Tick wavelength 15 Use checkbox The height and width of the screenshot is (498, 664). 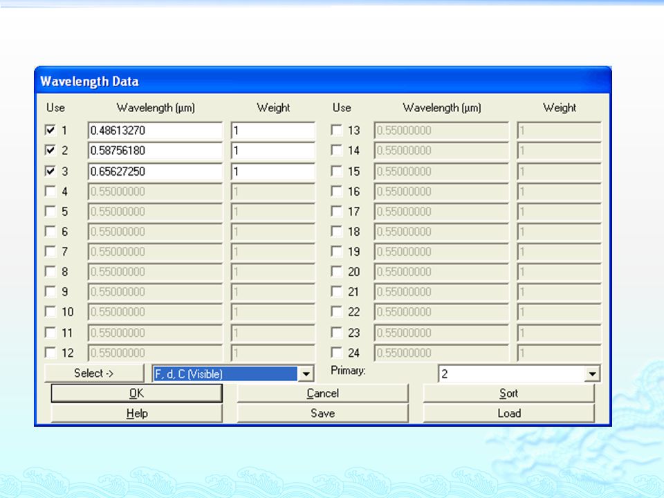(x=336, y=171)
